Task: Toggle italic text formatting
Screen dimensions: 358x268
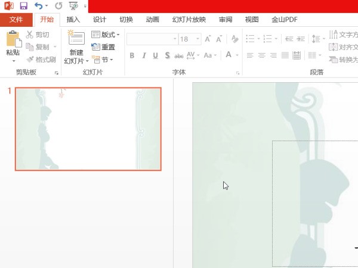Action: [144, 55]
